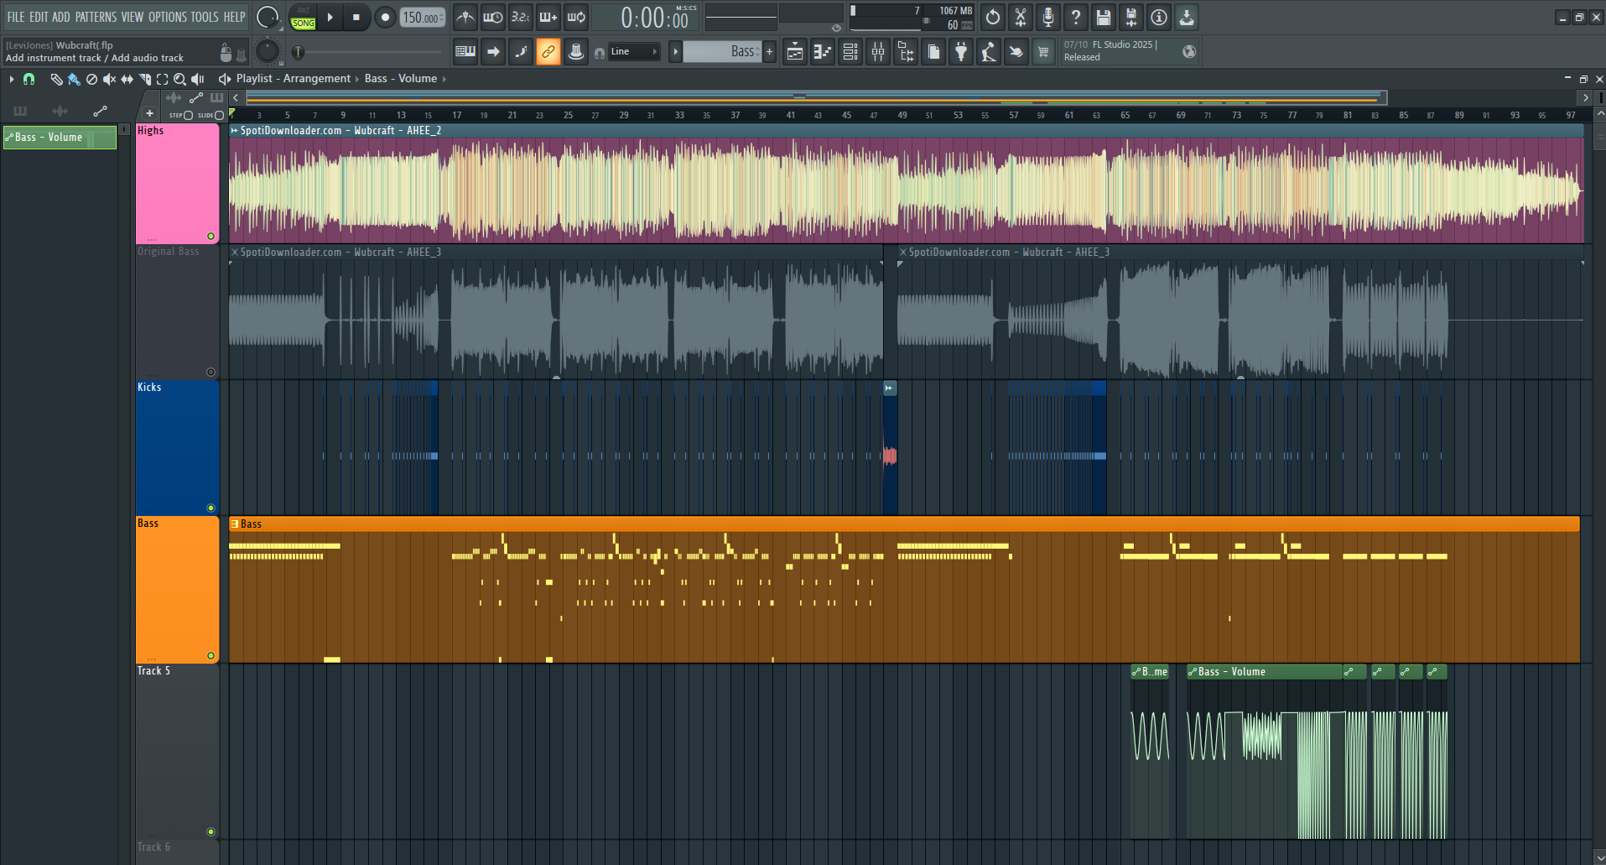This screenshot has width=1606, height=865.
Task: Select Bass - Volume clip in picker
Action: 60,138
